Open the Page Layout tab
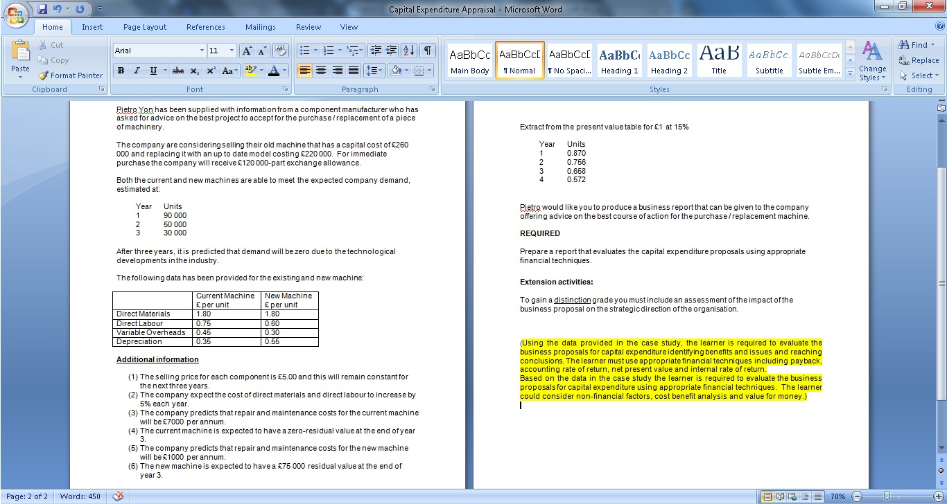The width and height of the screenshot is (947, 504). [145, 27]
